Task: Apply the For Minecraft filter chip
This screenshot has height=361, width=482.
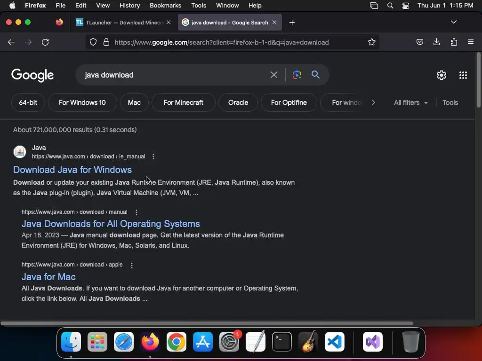Action: pyautogui.click(x=184, y=102)
